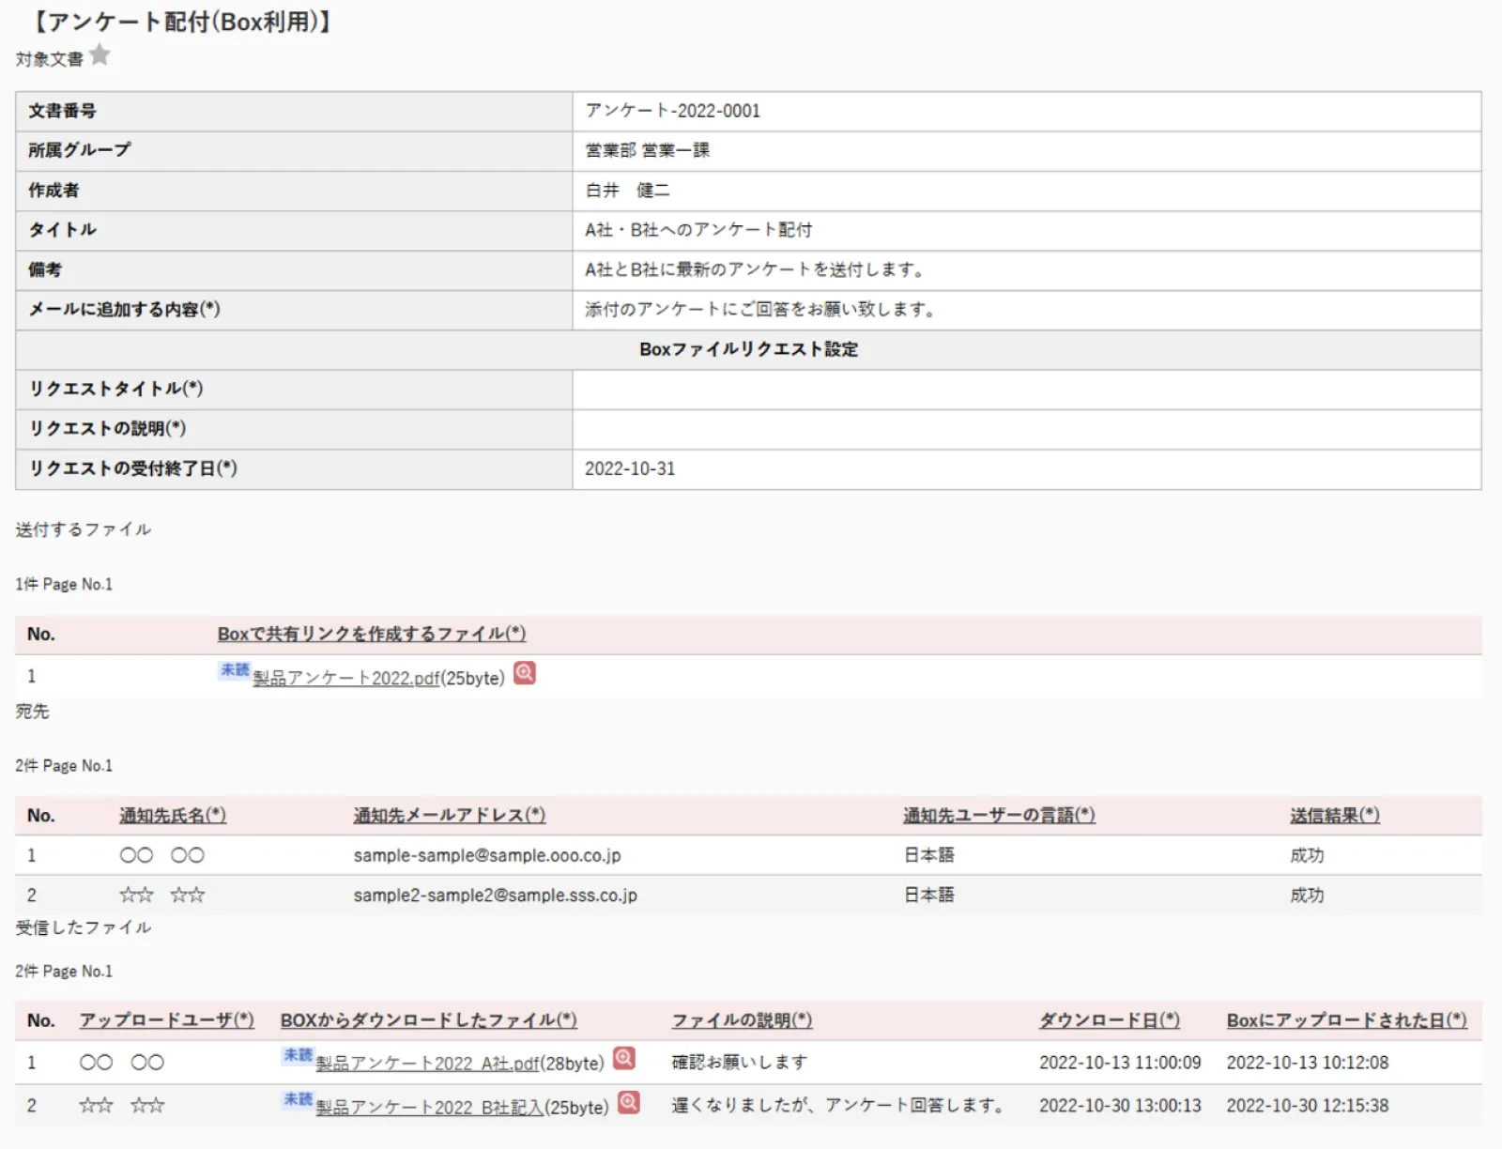Sort by 通知先氏名 column header

[x=173, y=815]
